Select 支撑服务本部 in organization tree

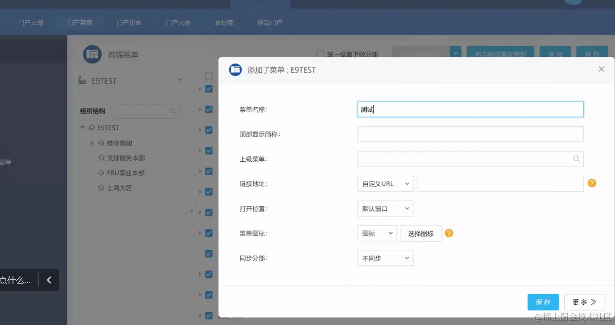point(126,158)
